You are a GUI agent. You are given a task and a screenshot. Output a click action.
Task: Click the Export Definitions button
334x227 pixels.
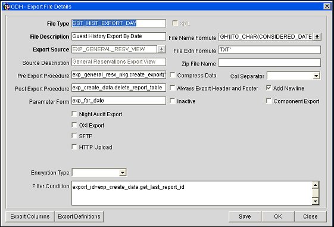(x=79, y=216)
